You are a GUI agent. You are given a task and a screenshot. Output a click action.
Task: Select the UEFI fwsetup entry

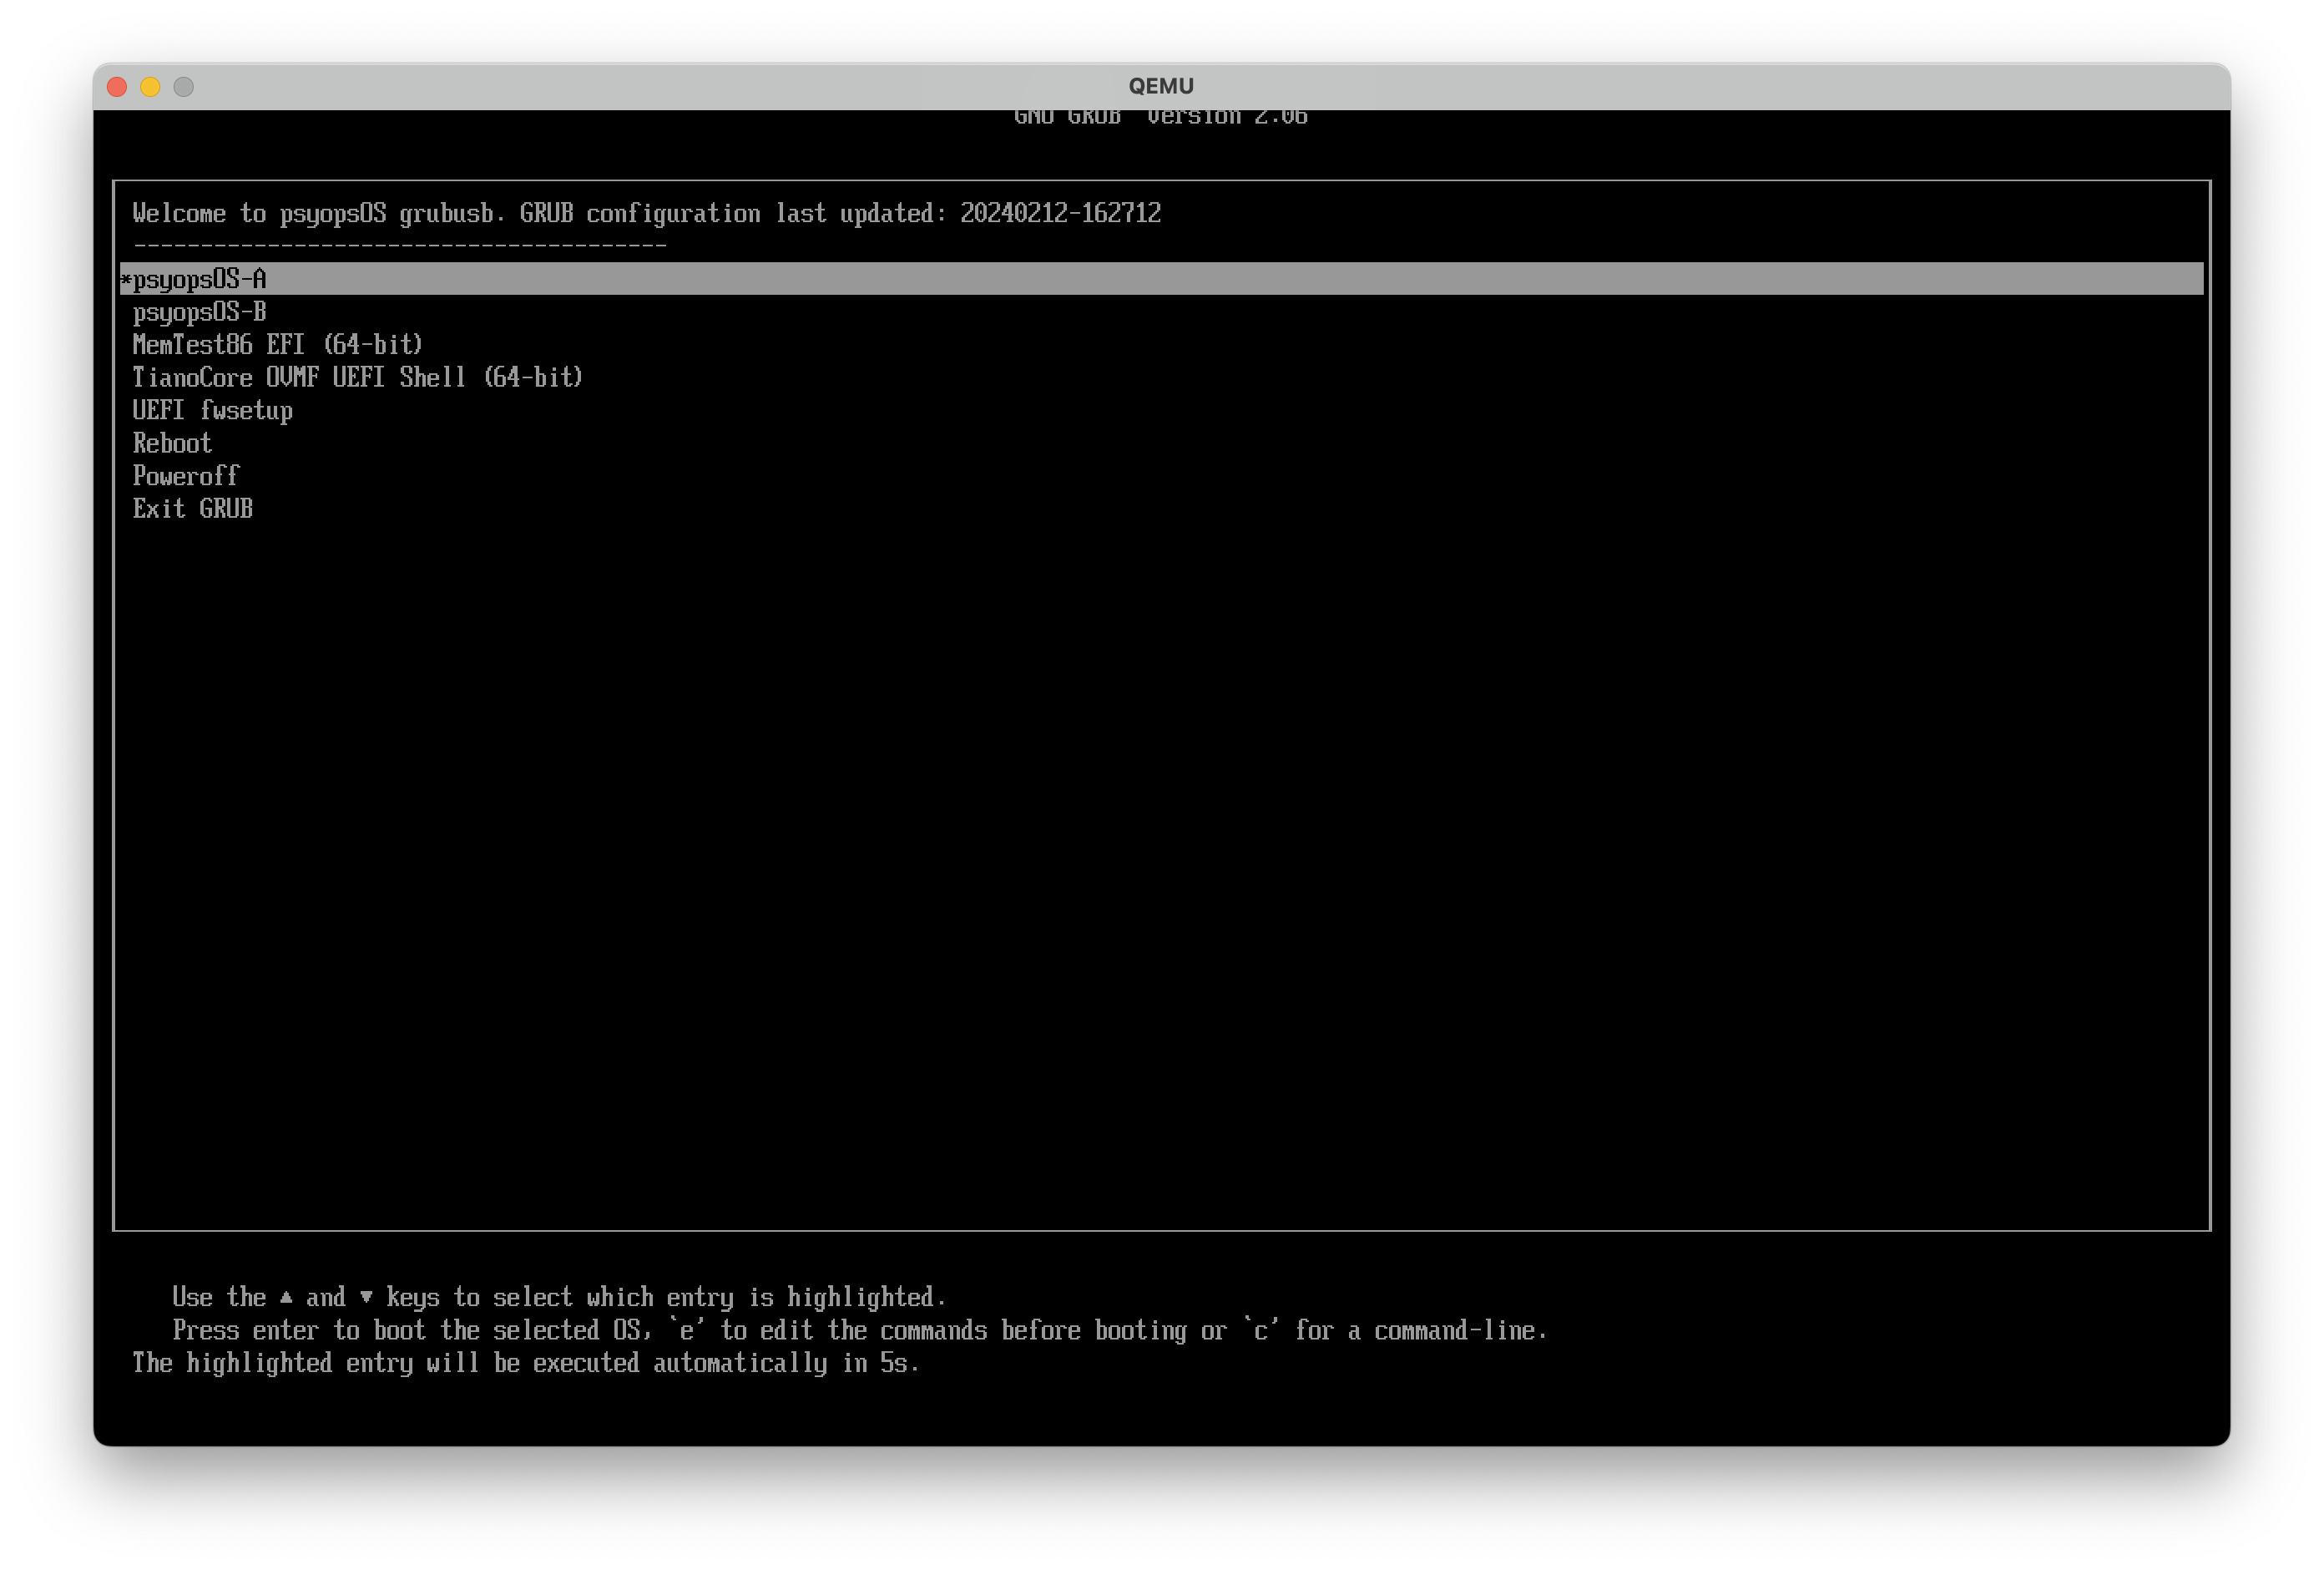click(212, 410)
